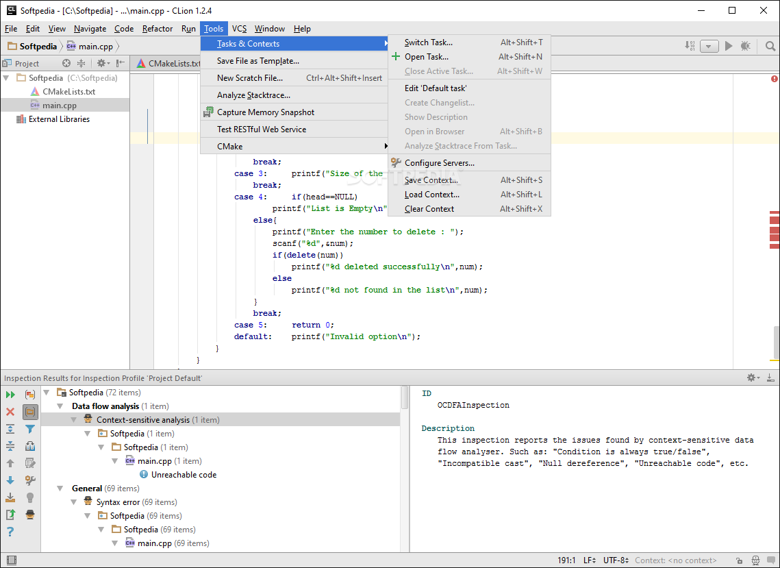Image resolution: width=780 pixels, height=568 pixels.
Task: Collapse the Syntax error (69 items) node
Action: (74, 502)
